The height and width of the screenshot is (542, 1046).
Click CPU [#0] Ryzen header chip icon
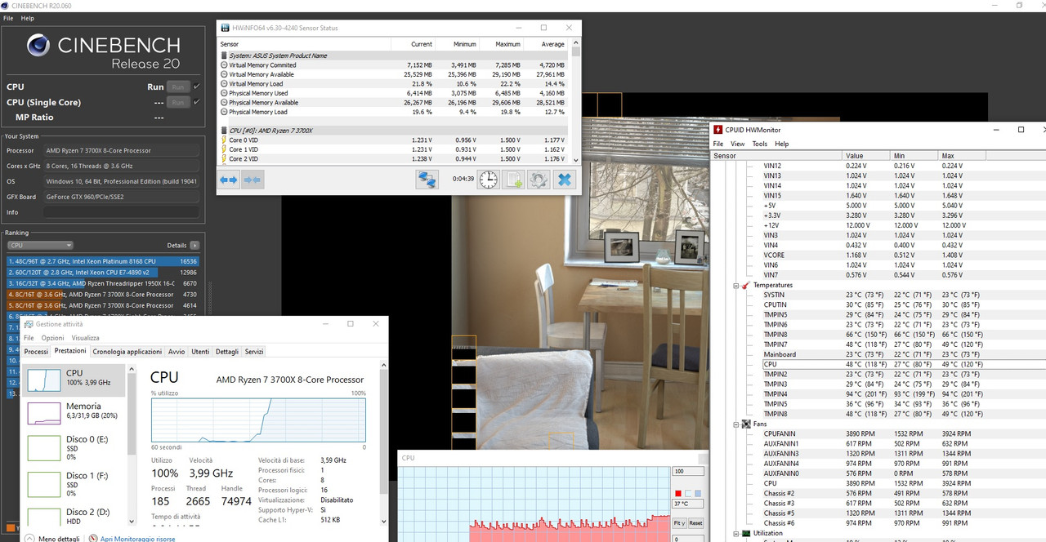click(224, 131)
